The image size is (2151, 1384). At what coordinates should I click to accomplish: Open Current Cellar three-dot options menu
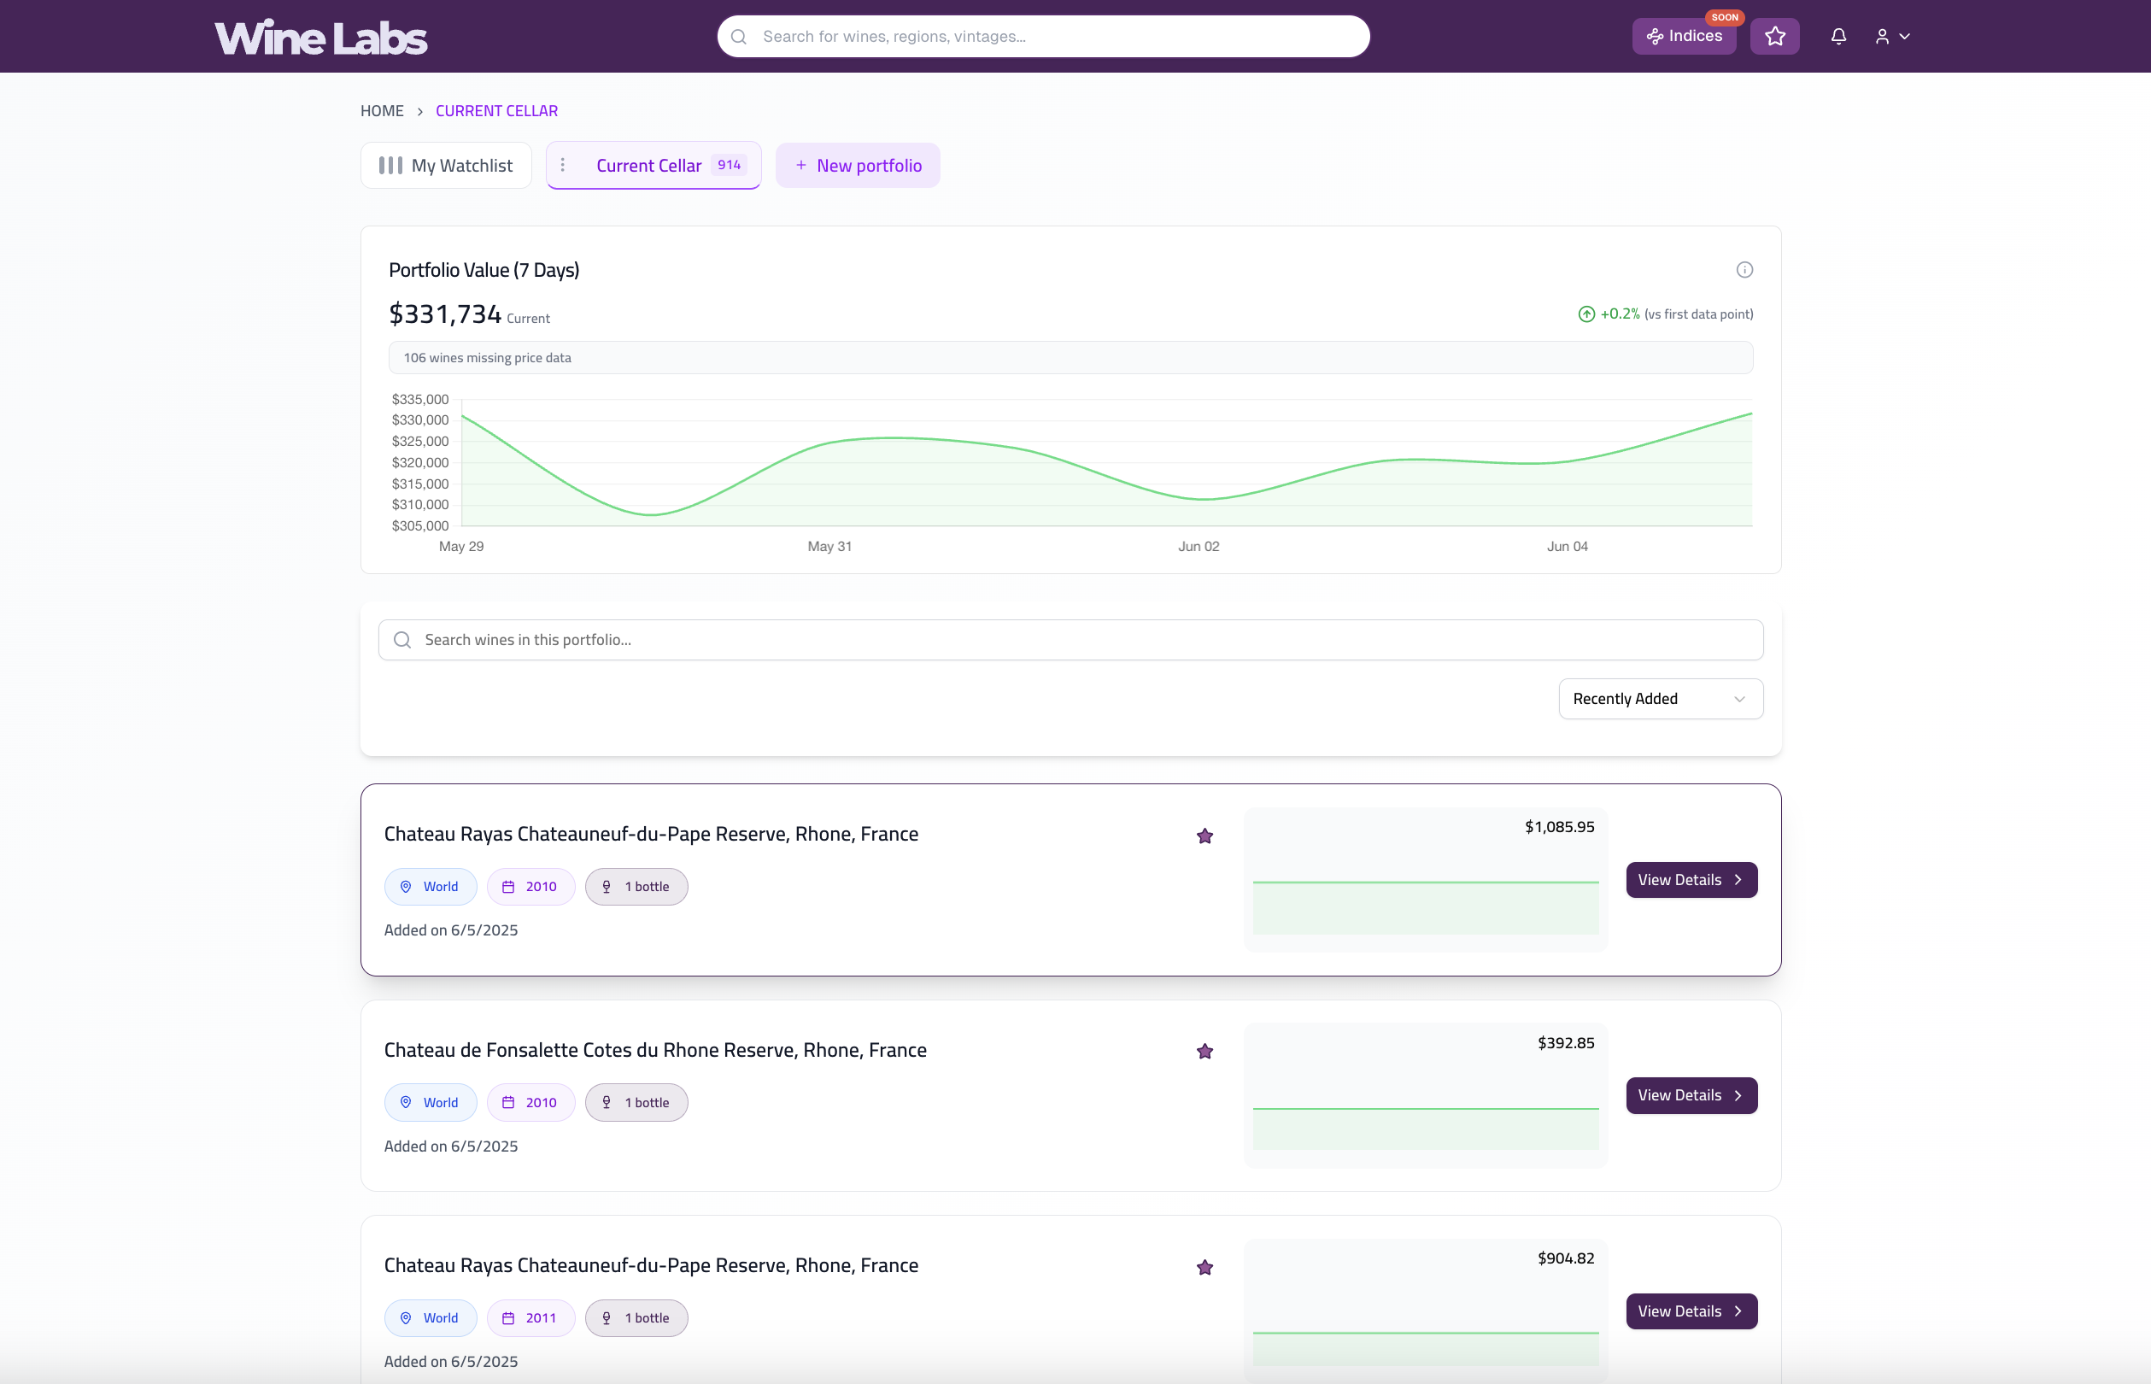(562, 166)
